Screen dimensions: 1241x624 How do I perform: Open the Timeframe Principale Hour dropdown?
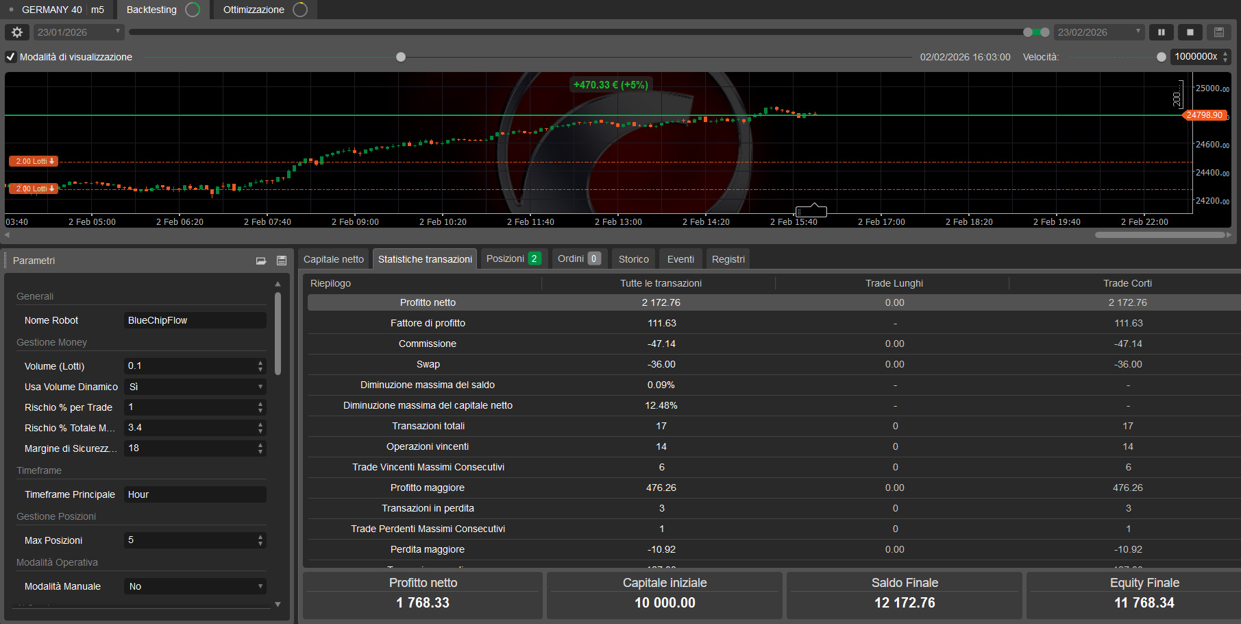[x=195, y=494]
